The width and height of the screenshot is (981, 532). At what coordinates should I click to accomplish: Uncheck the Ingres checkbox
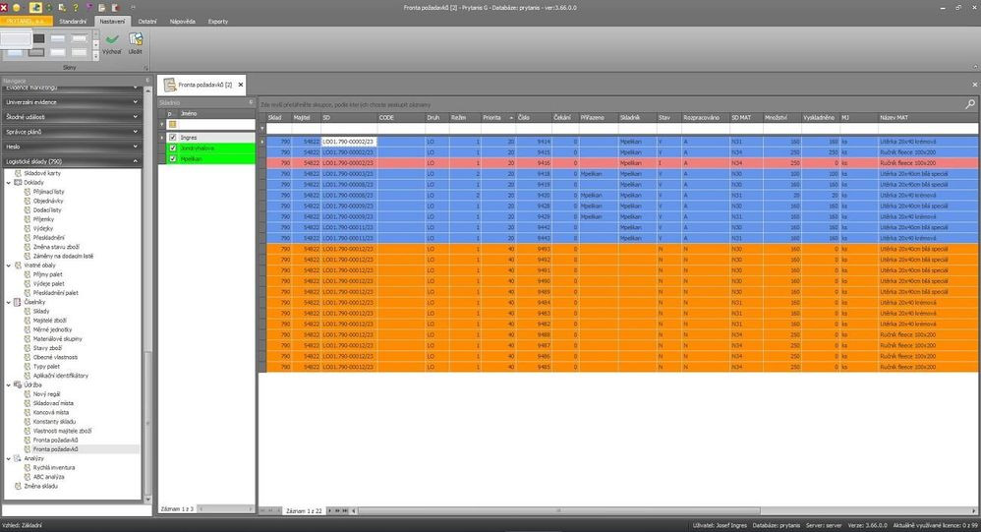coord(173,137)
